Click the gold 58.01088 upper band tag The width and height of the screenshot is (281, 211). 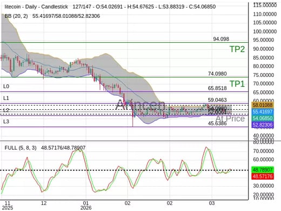point(263,105)
